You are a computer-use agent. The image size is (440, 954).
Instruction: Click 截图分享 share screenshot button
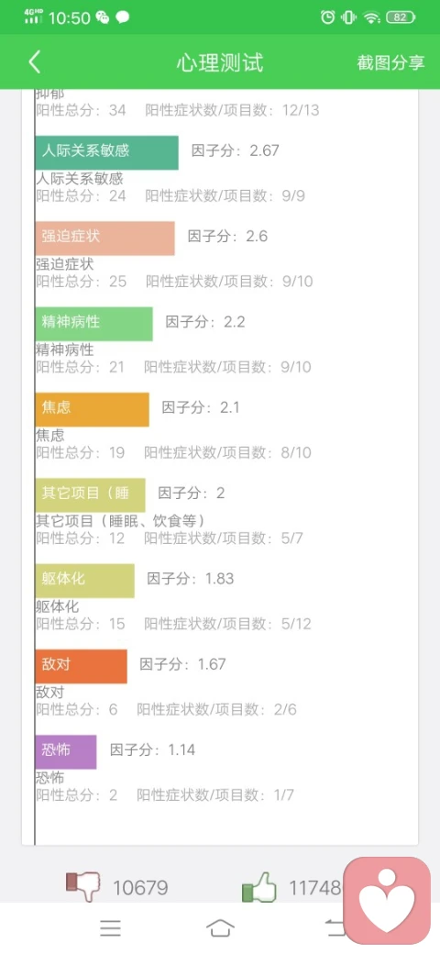tap(390, 62)
